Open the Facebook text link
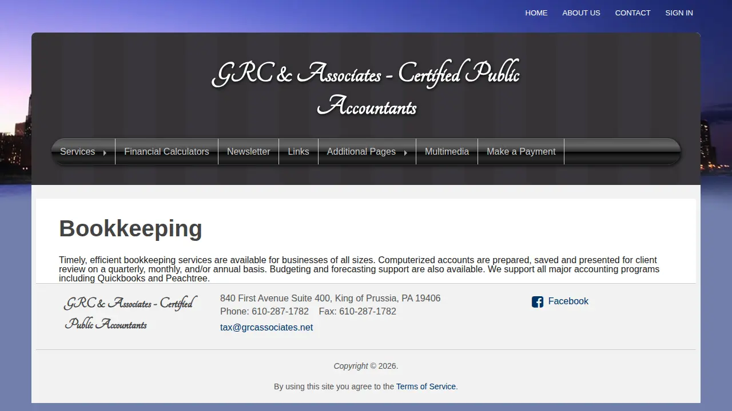 tap(568, 301)
